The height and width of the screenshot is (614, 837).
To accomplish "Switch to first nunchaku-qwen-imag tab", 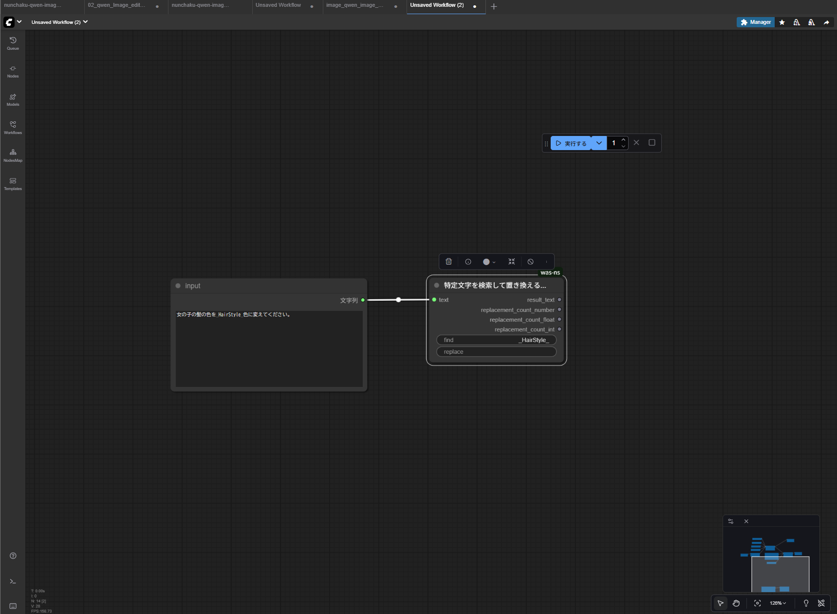I will pos(33,5).
